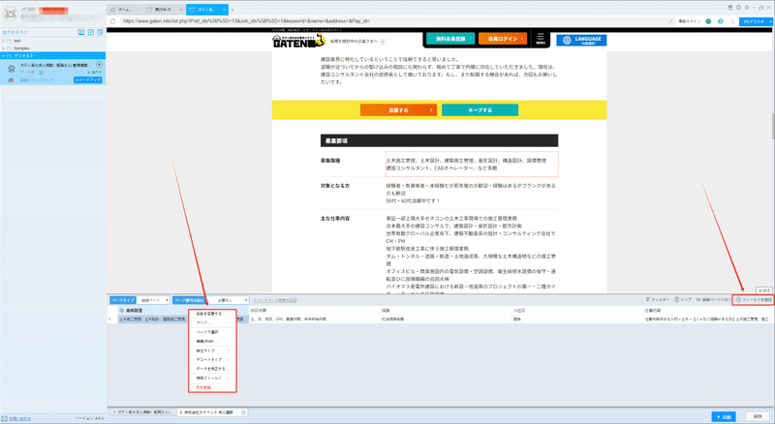
Task: Select 名前を変更する in context menu
Action: [x=212, y=314]
